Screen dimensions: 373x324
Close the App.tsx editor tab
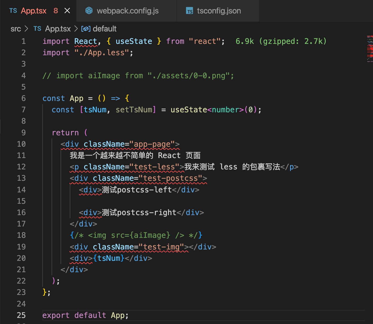[67, 11]
